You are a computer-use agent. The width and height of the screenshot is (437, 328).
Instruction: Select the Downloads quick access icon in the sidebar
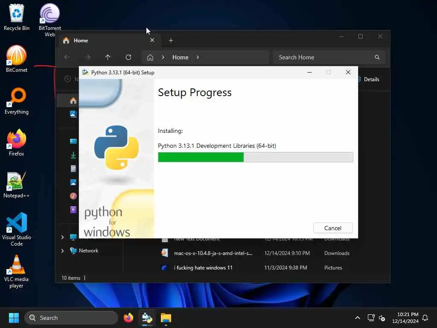pyautogui.click(x=73, y=155)
